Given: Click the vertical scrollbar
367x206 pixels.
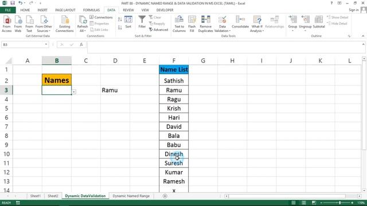Looking at the screenshot, I should pyautogui.click(x=364, y=105).
